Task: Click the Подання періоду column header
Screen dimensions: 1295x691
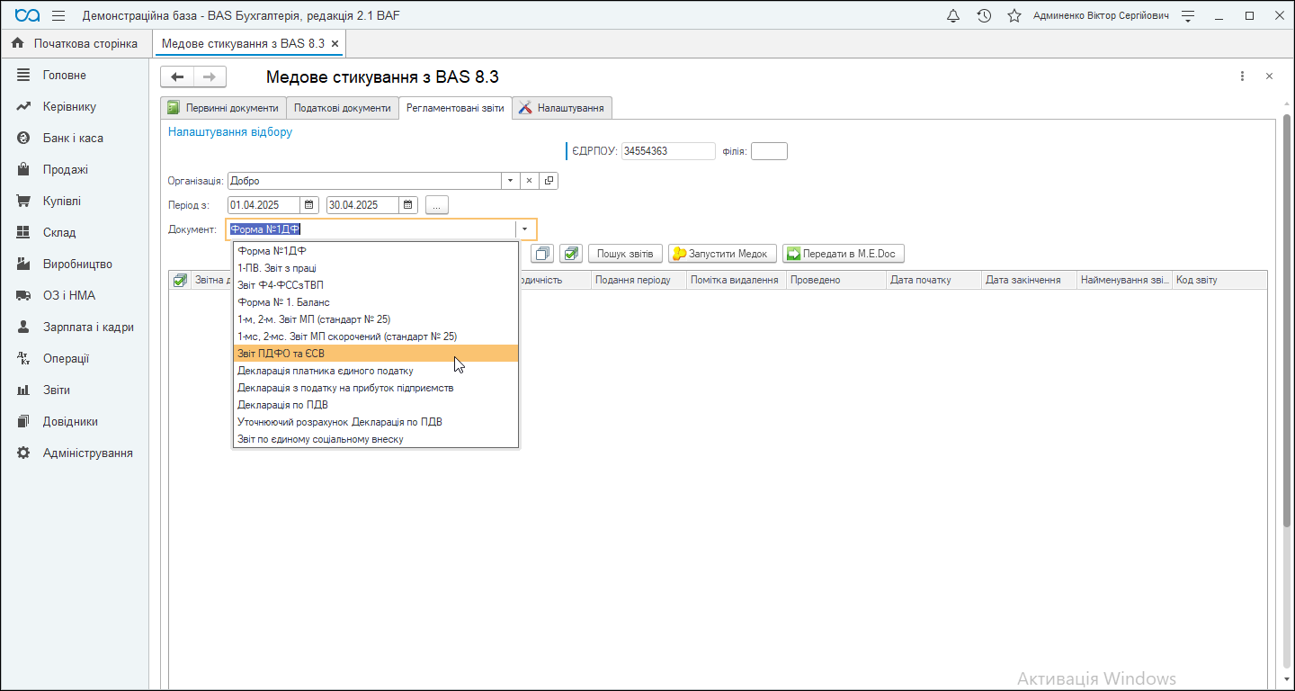Action: pyautogui.click(x=639, y=280)
